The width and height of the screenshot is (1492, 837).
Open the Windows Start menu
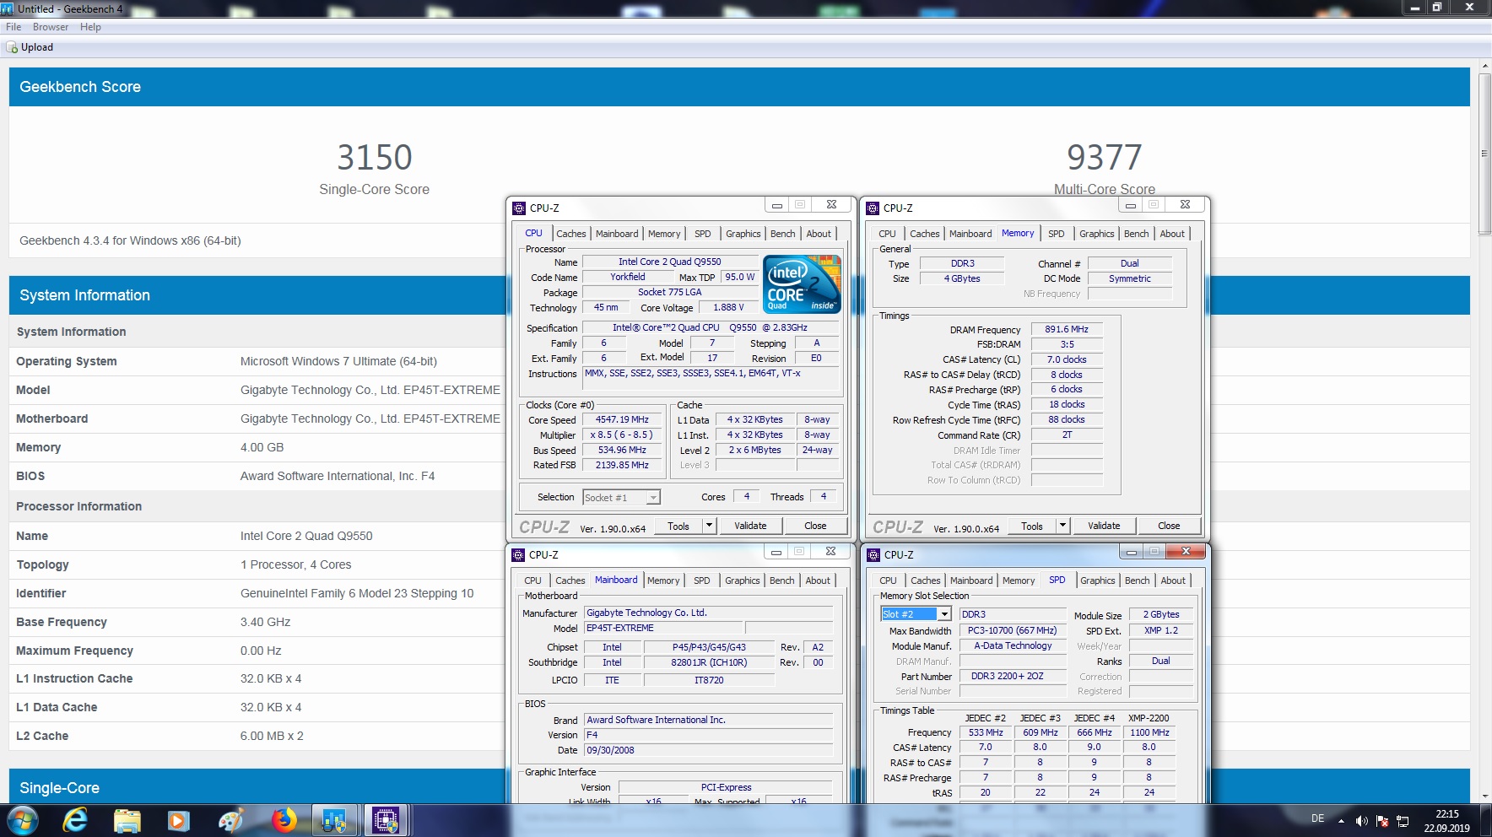[x=22, y=820]
